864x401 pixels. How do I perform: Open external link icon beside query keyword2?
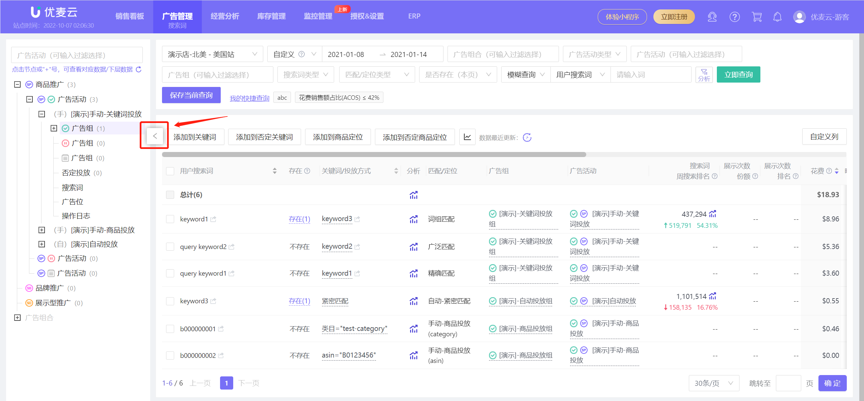232,247
